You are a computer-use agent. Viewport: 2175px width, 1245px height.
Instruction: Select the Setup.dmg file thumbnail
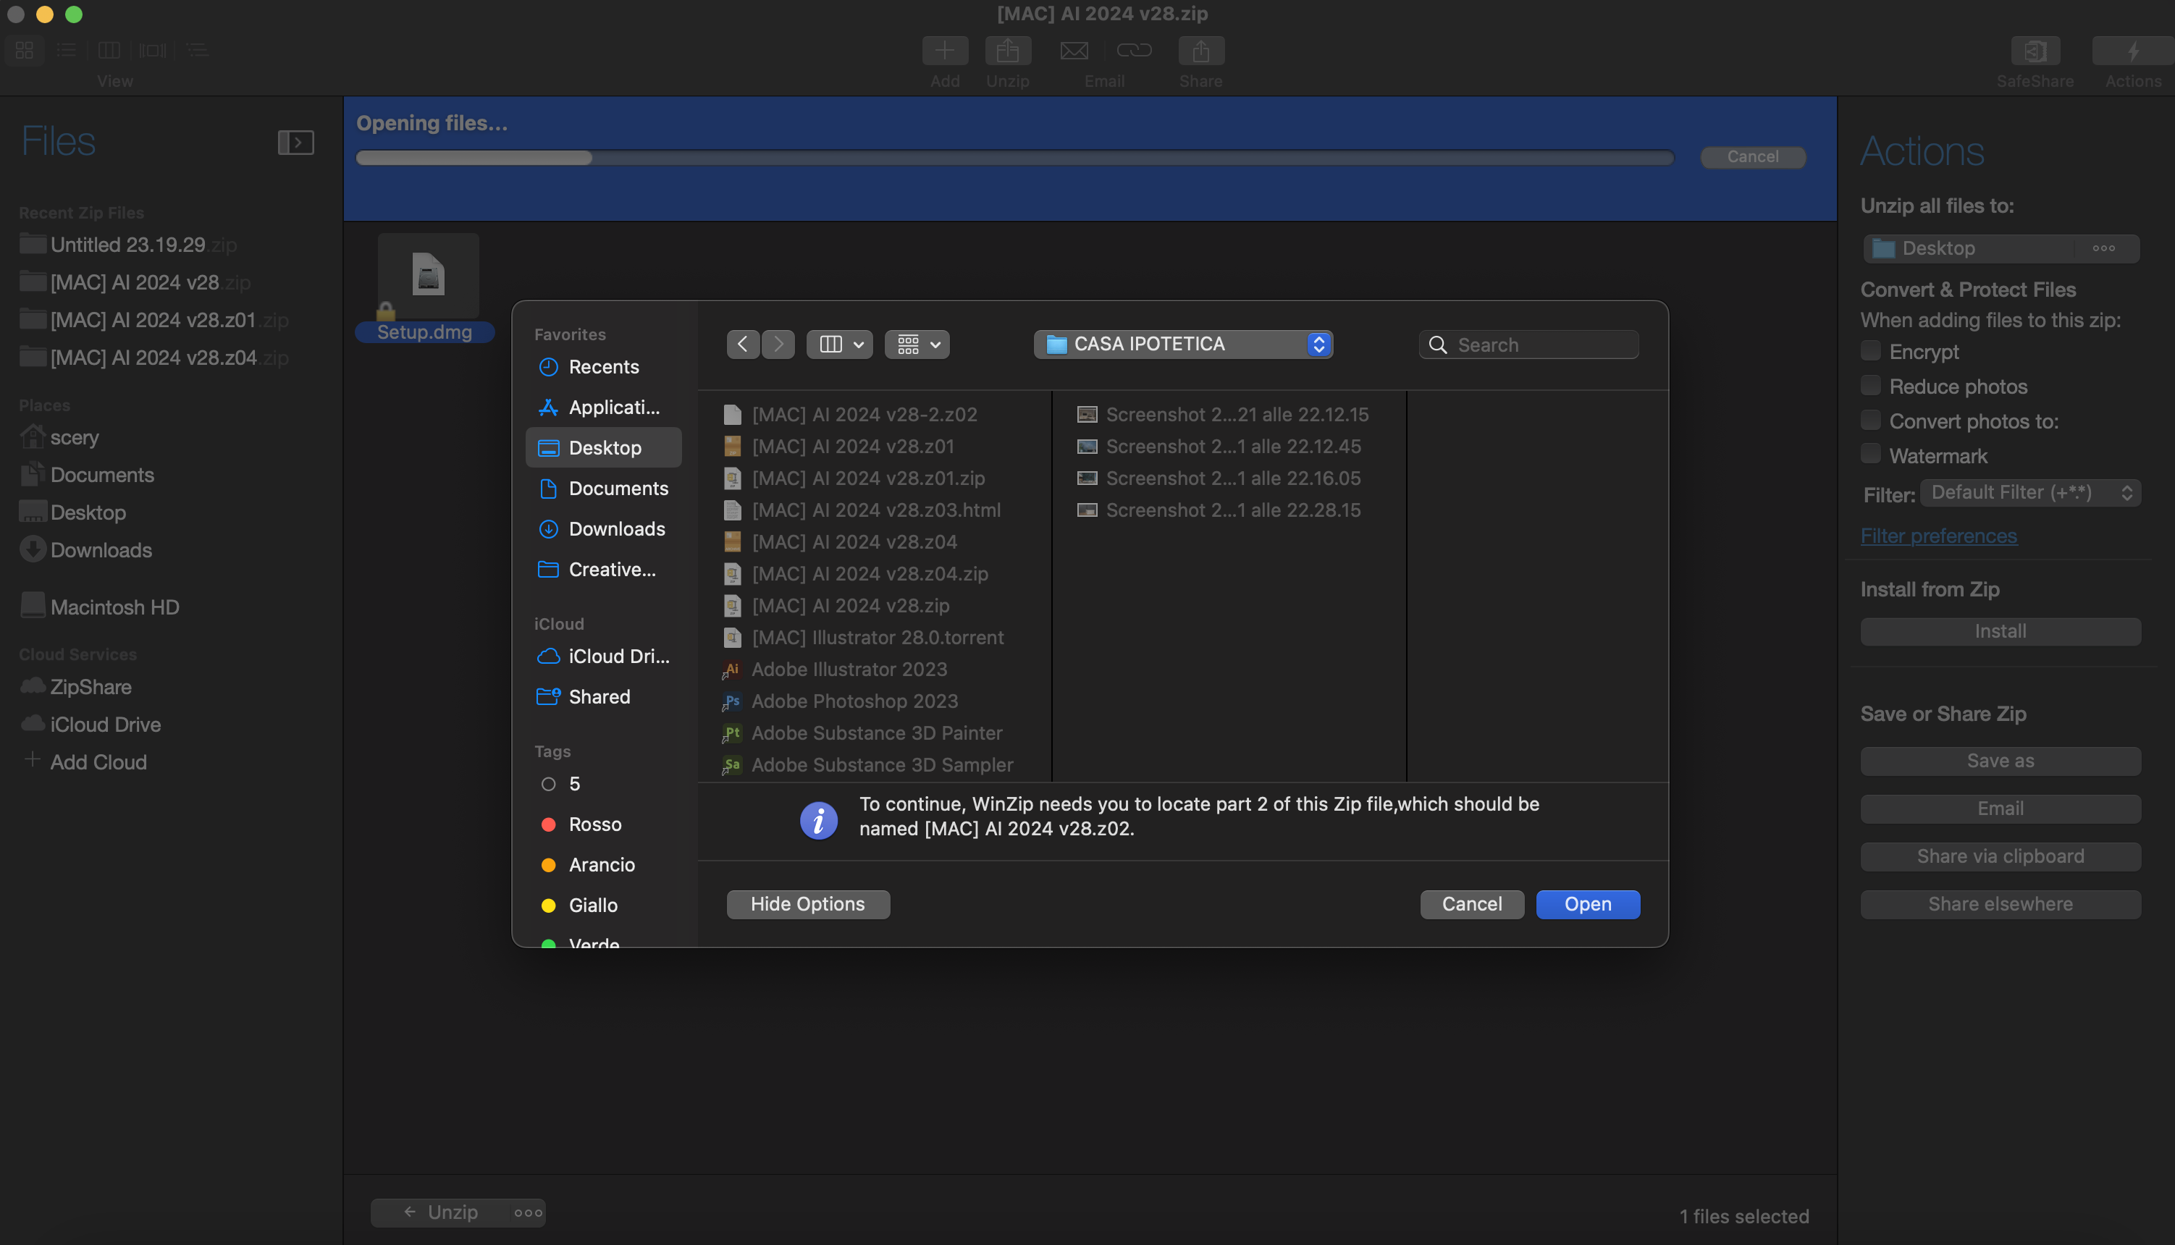tap(428, 274)
